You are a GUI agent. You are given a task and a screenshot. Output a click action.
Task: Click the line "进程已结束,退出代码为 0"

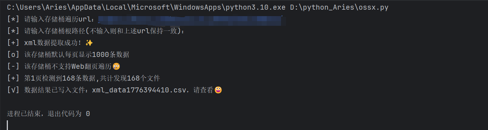48,114
